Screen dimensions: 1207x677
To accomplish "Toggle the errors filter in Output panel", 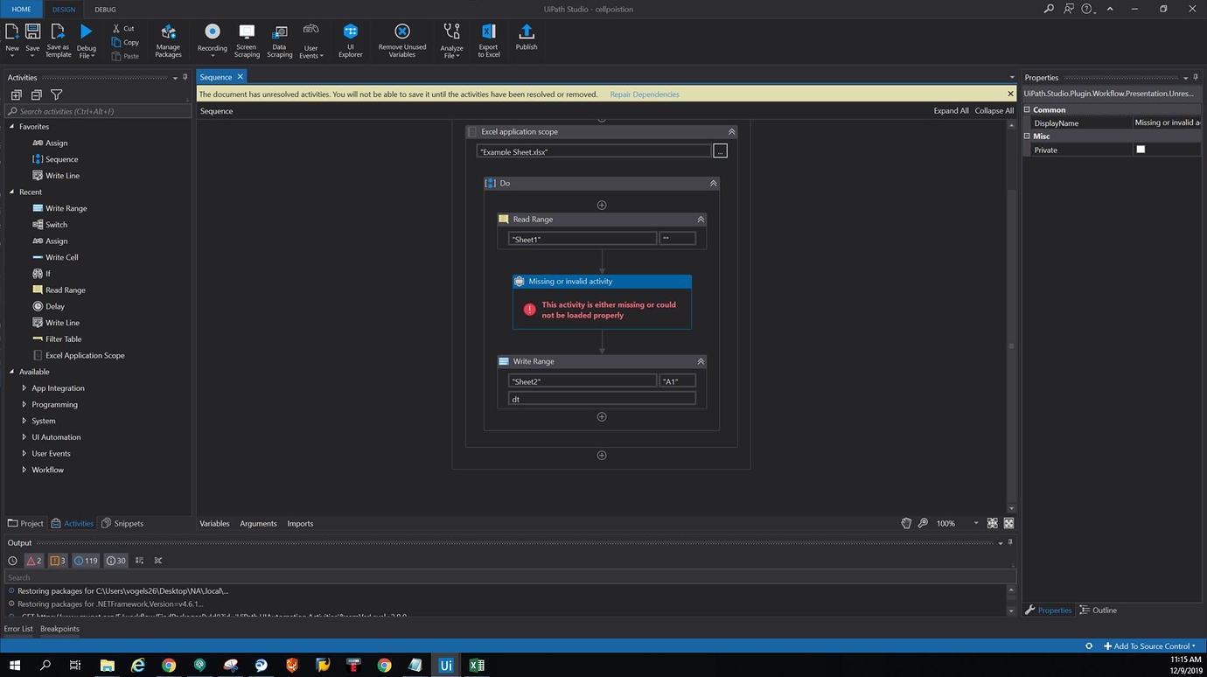I will tap(34, 561).
